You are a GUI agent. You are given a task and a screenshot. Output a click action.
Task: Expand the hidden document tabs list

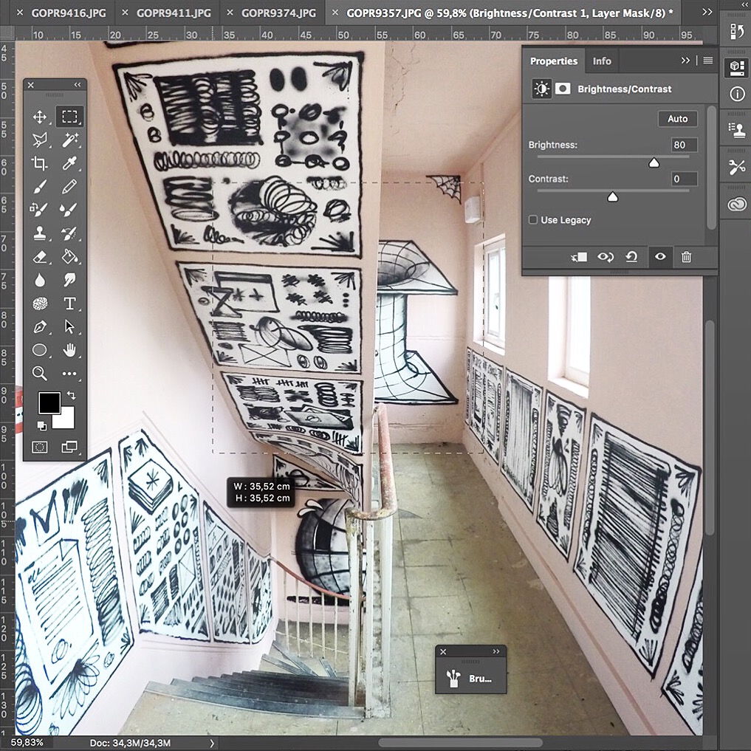[707, 13]
